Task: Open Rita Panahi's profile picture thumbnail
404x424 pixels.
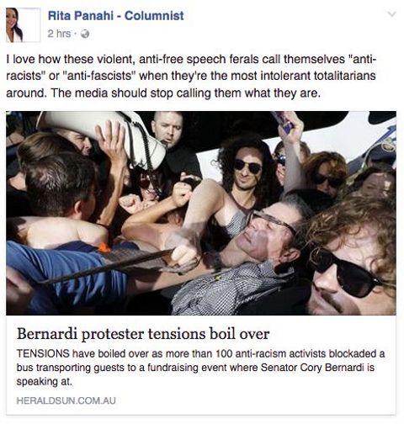Action: 23,25
